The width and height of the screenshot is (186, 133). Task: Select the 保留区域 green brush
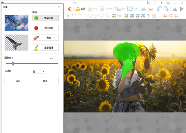coord(45,18)
